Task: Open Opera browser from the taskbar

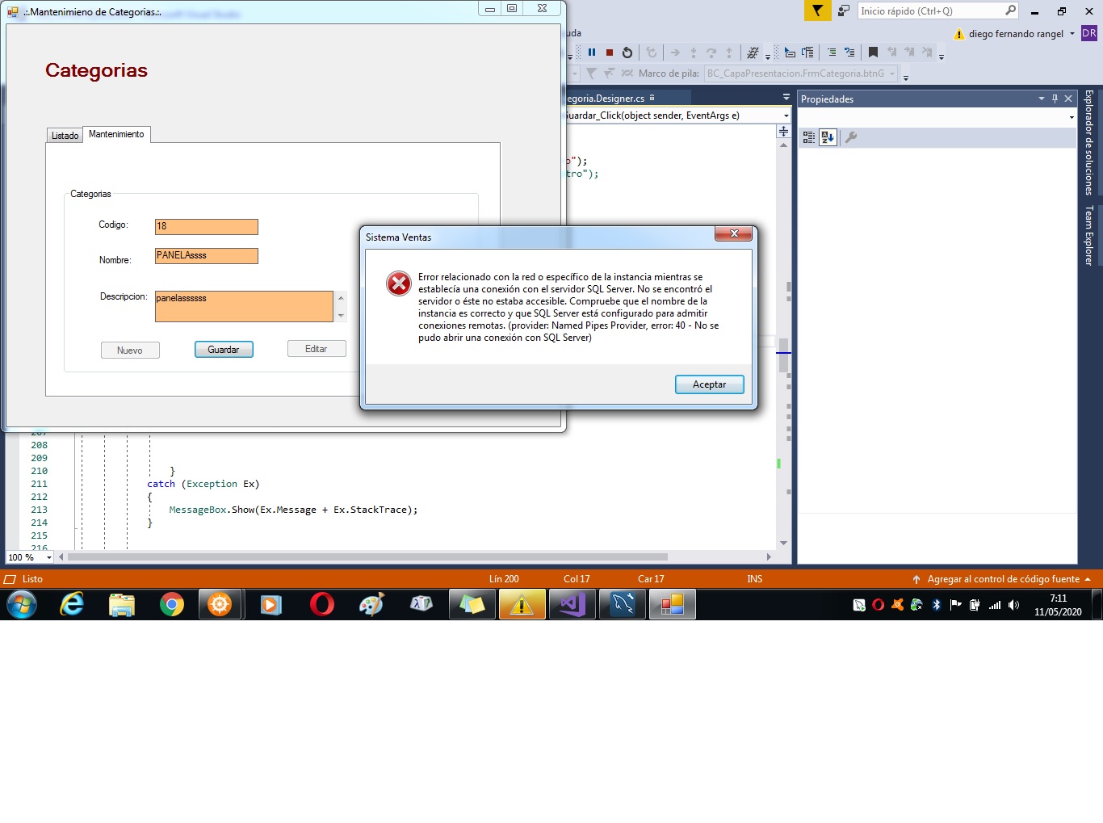Action: pos(321,604)
